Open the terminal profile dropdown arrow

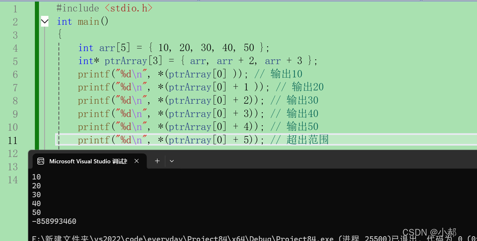point(172,161)
